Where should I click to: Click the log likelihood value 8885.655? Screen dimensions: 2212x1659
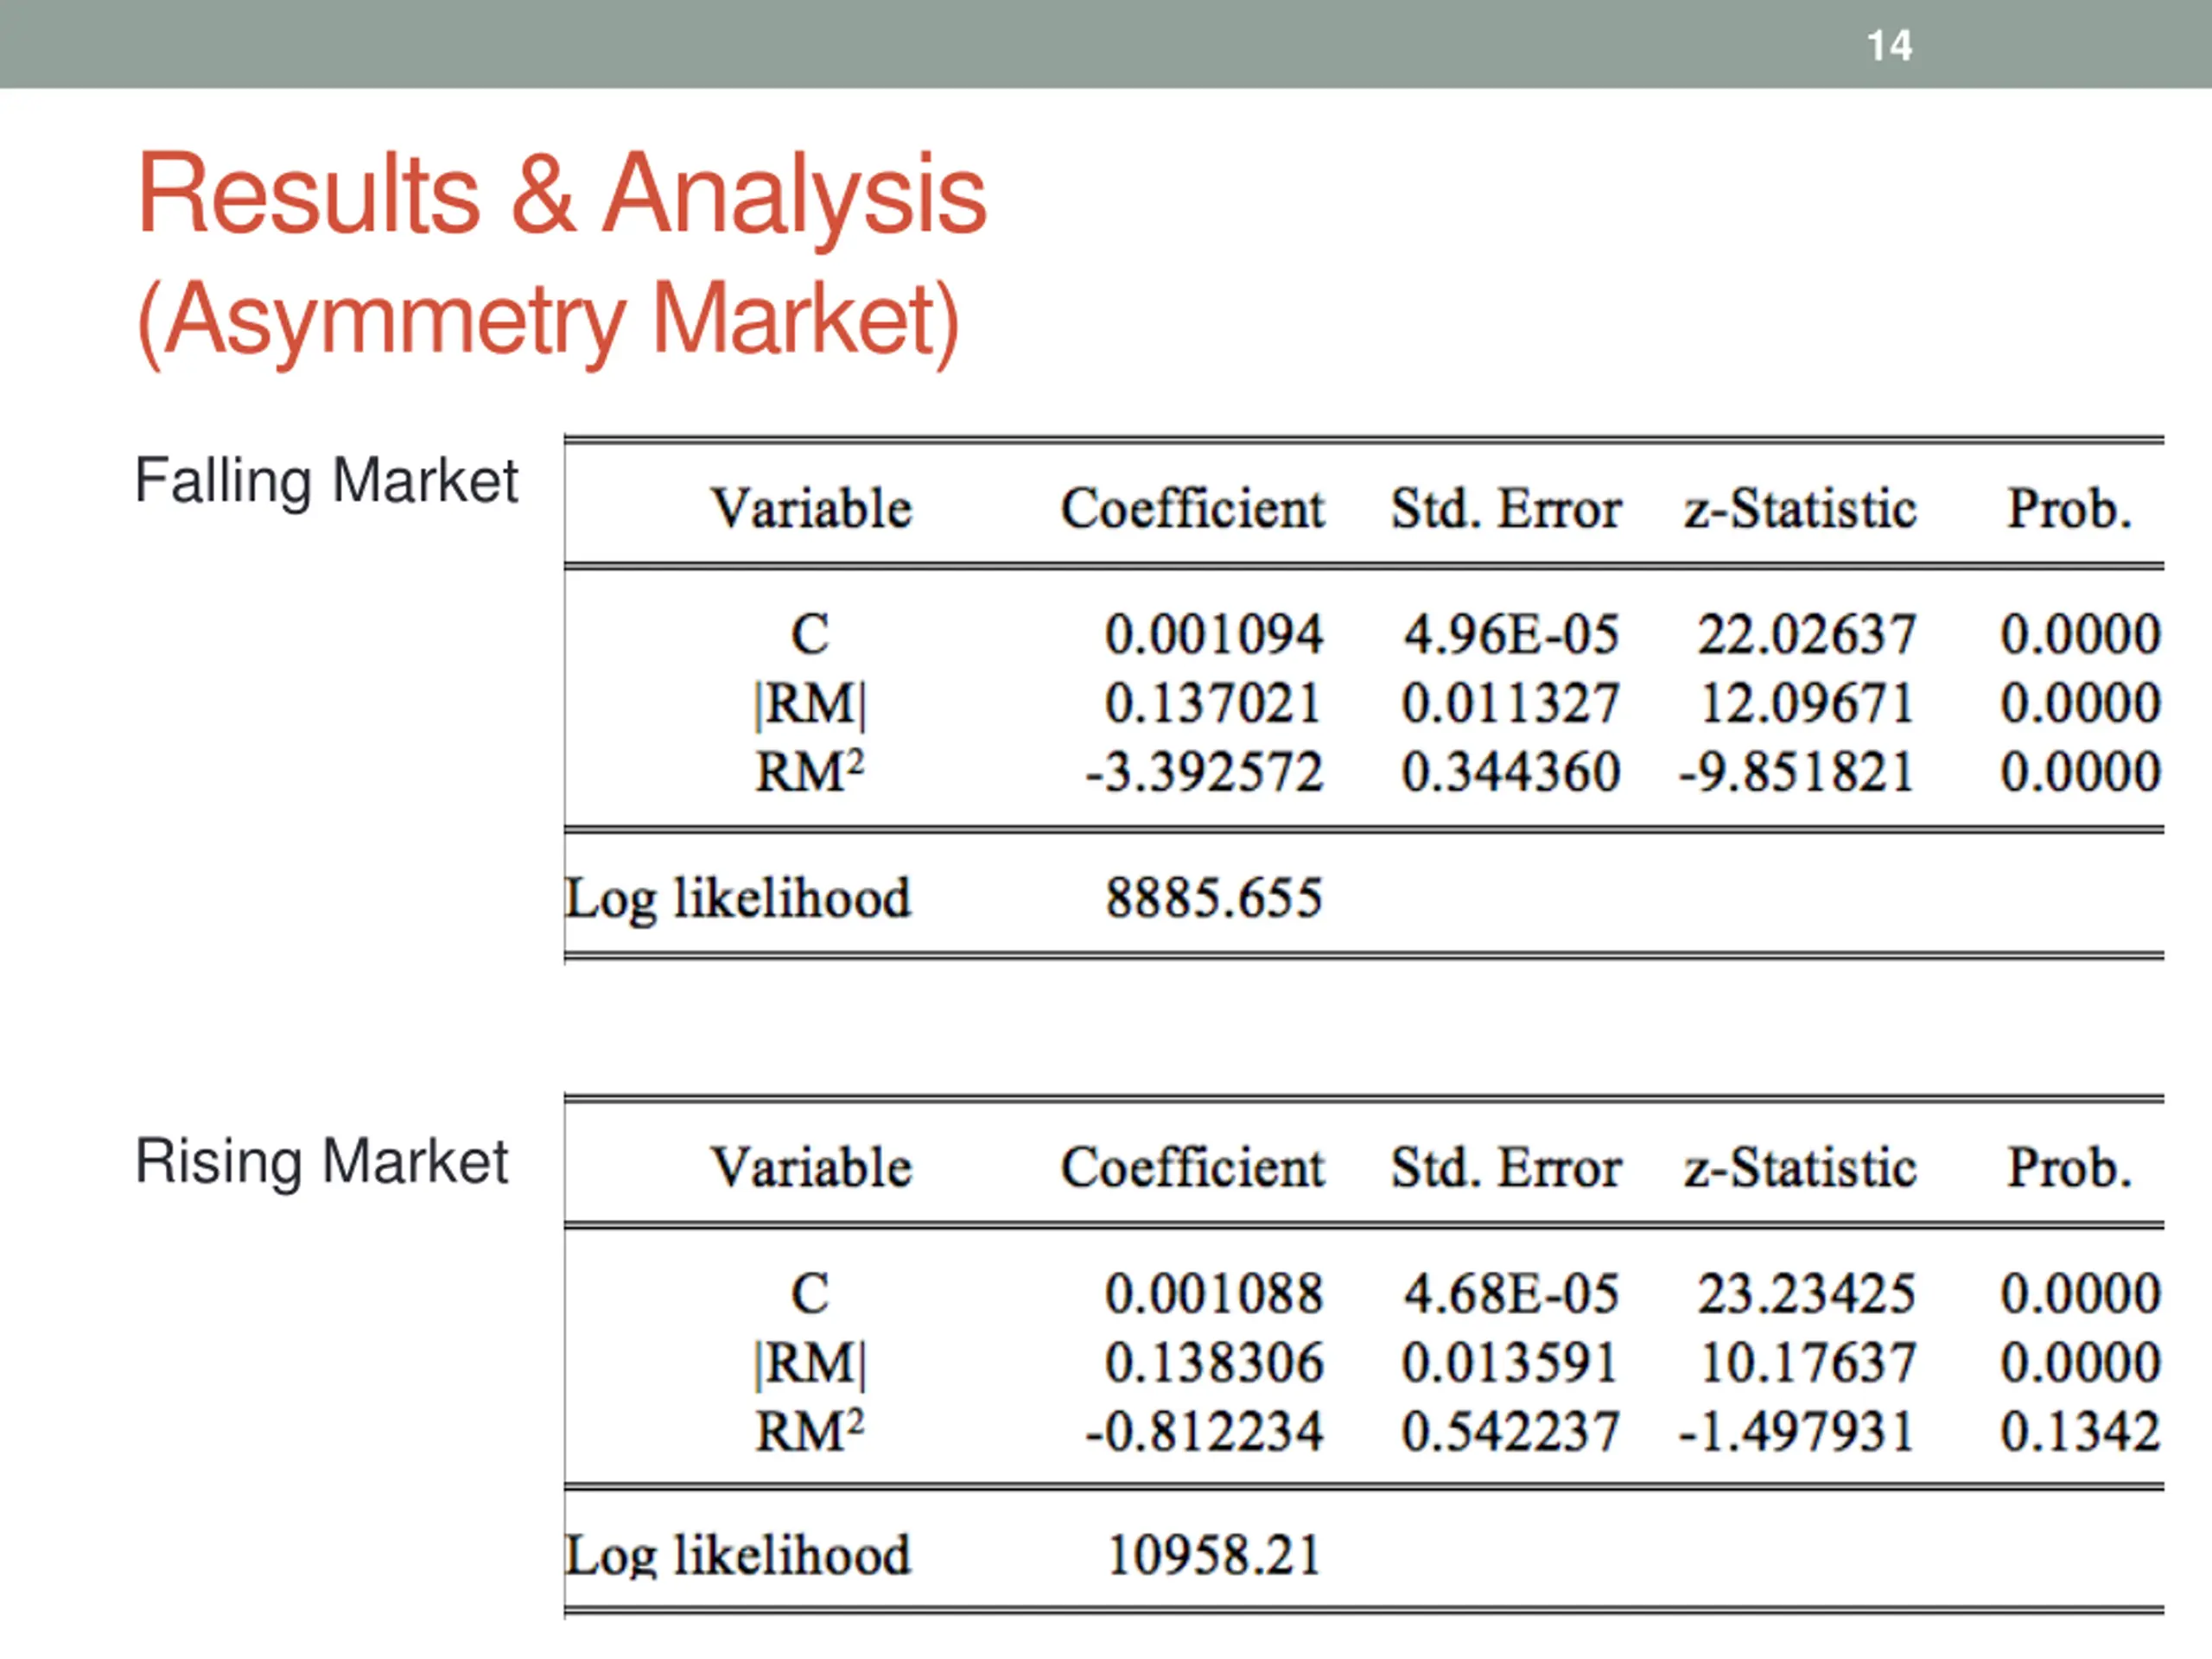coord(1213,898)
